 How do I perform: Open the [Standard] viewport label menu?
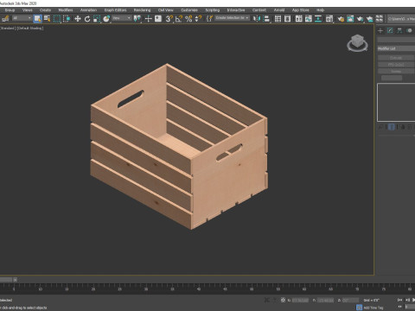click(8, 29)
